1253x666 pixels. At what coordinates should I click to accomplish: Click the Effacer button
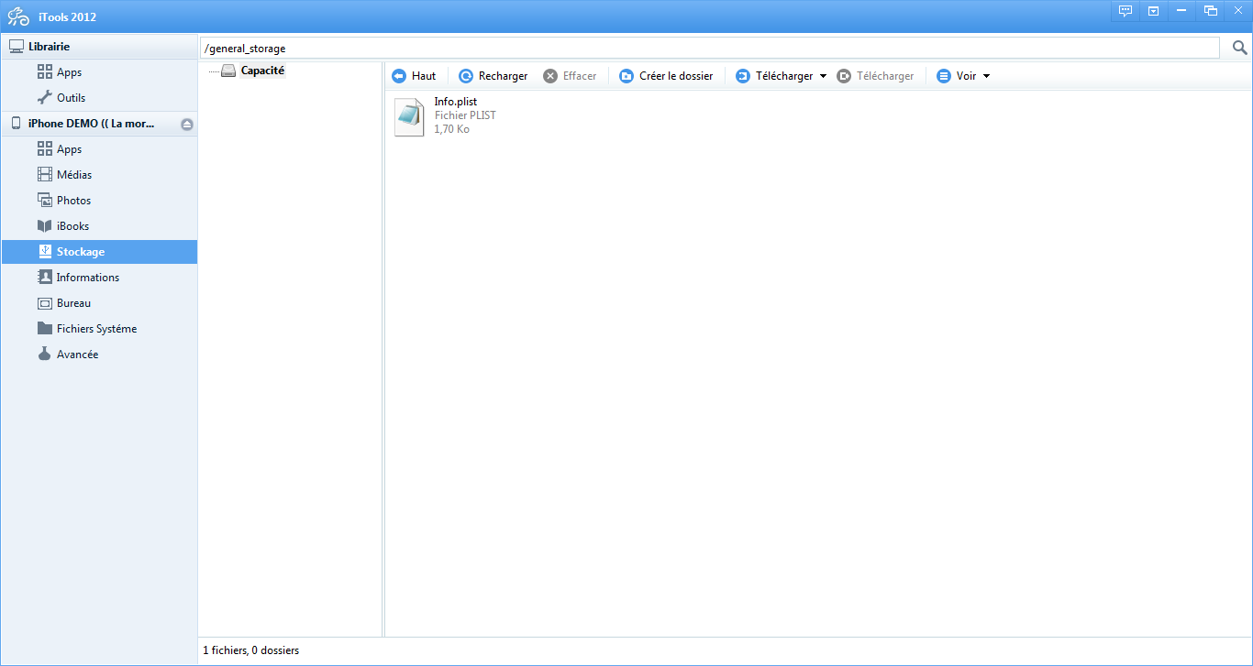click(x=570, y=76)
